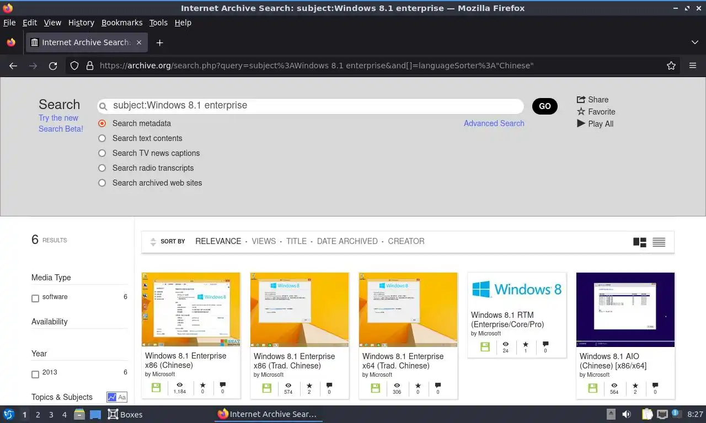Close the Internet Archive Search tab

(139, 42)
